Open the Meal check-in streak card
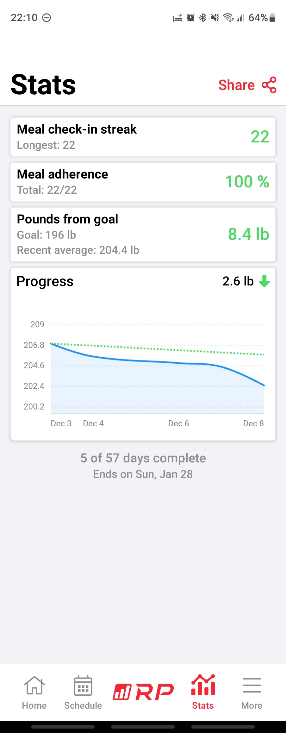The height and width of the screenshot is (733, 286). pyautogui.click(x=143, y=137)
